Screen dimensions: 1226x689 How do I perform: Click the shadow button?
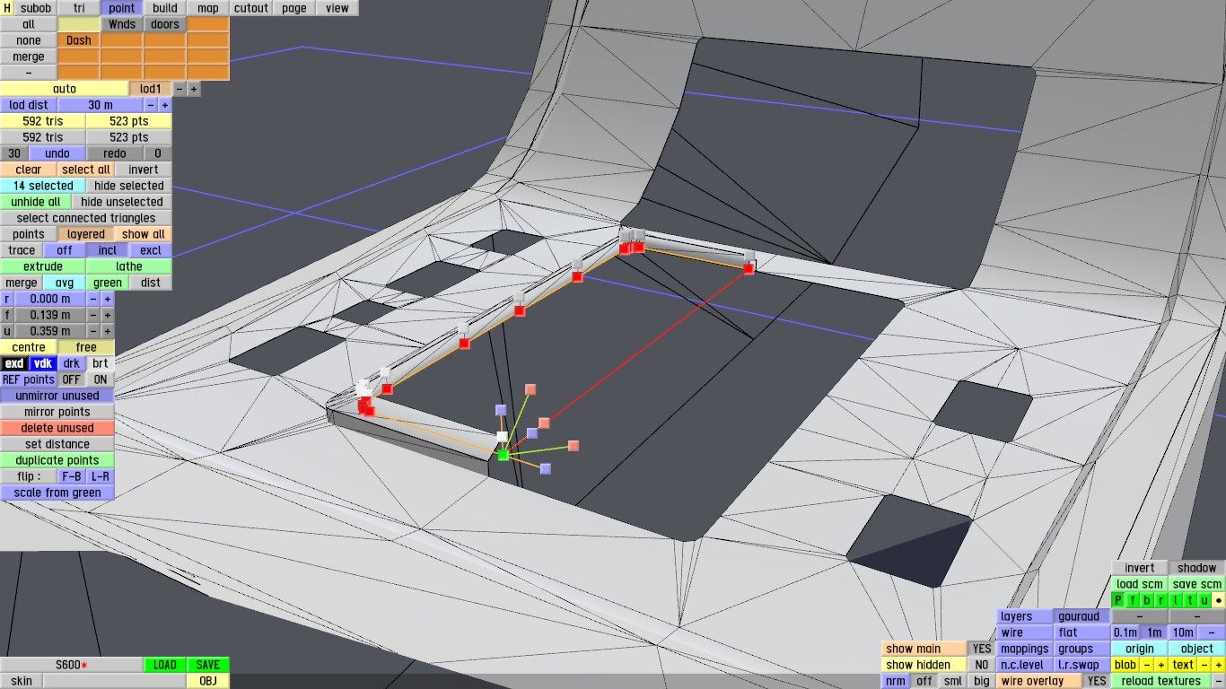pyautogui.click(x=1197, y=568)
